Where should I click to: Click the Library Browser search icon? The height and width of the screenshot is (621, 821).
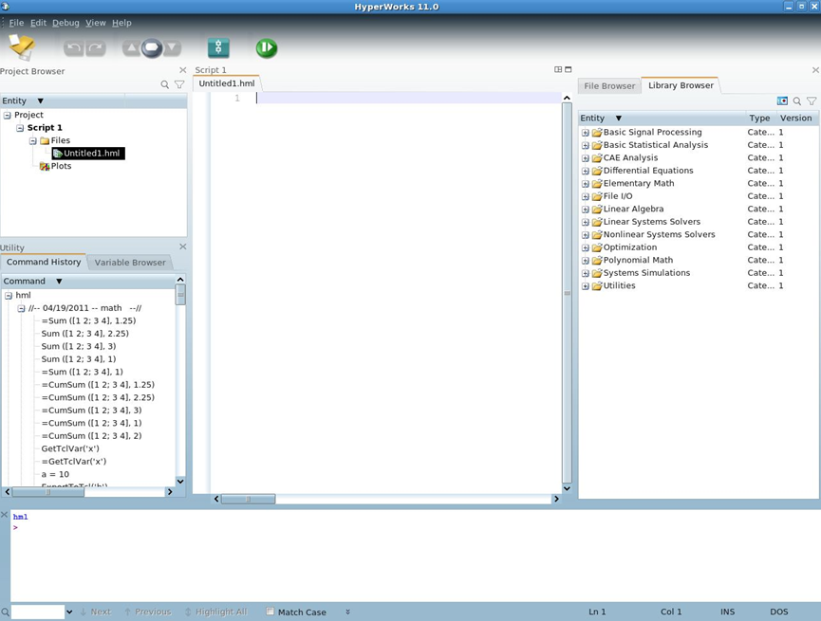point(797,100)
